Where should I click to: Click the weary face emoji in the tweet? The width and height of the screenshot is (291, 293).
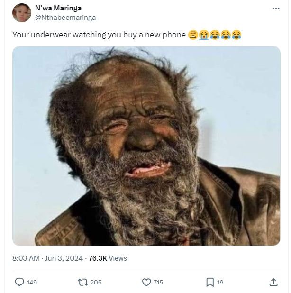tap(193, 35)
